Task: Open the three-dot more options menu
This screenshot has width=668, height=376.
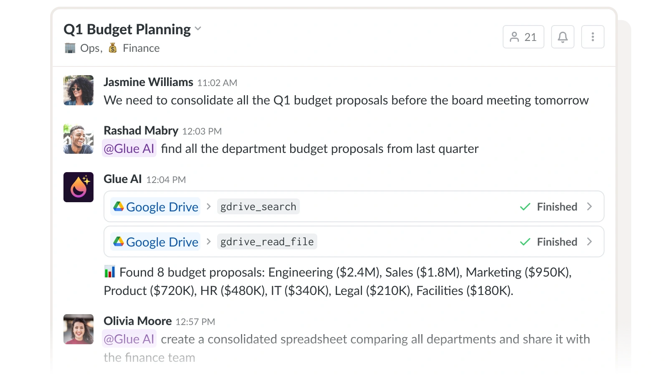Action: click(x=592, y=37)
